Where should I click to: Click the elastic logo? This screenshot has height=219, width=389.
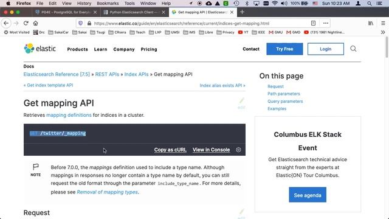[40, 49]
